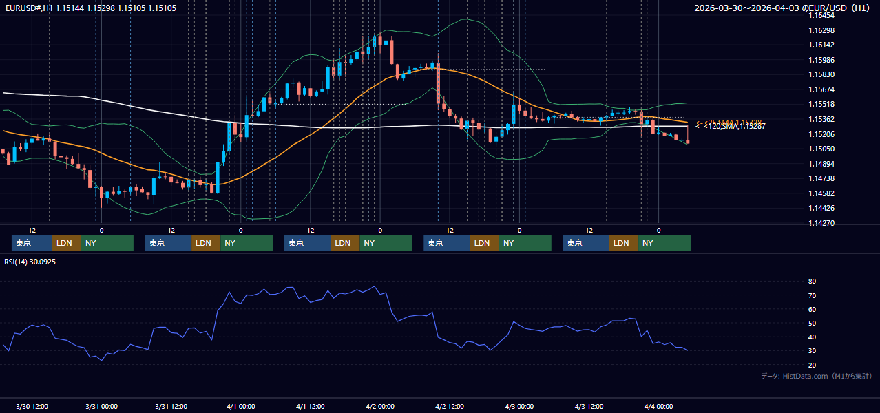Viewport: 880px width, 413px height.
Task: Select price axis value 1.15050
Action: coord(821,149)
